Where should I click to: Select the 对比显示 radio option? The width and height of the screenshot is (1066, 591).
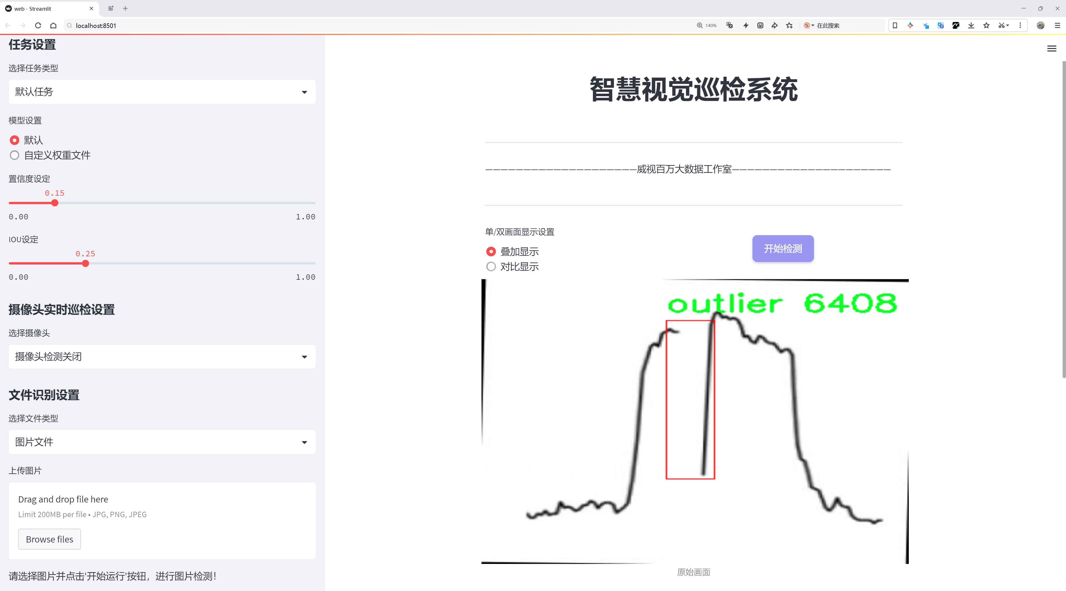pos(491,267)
